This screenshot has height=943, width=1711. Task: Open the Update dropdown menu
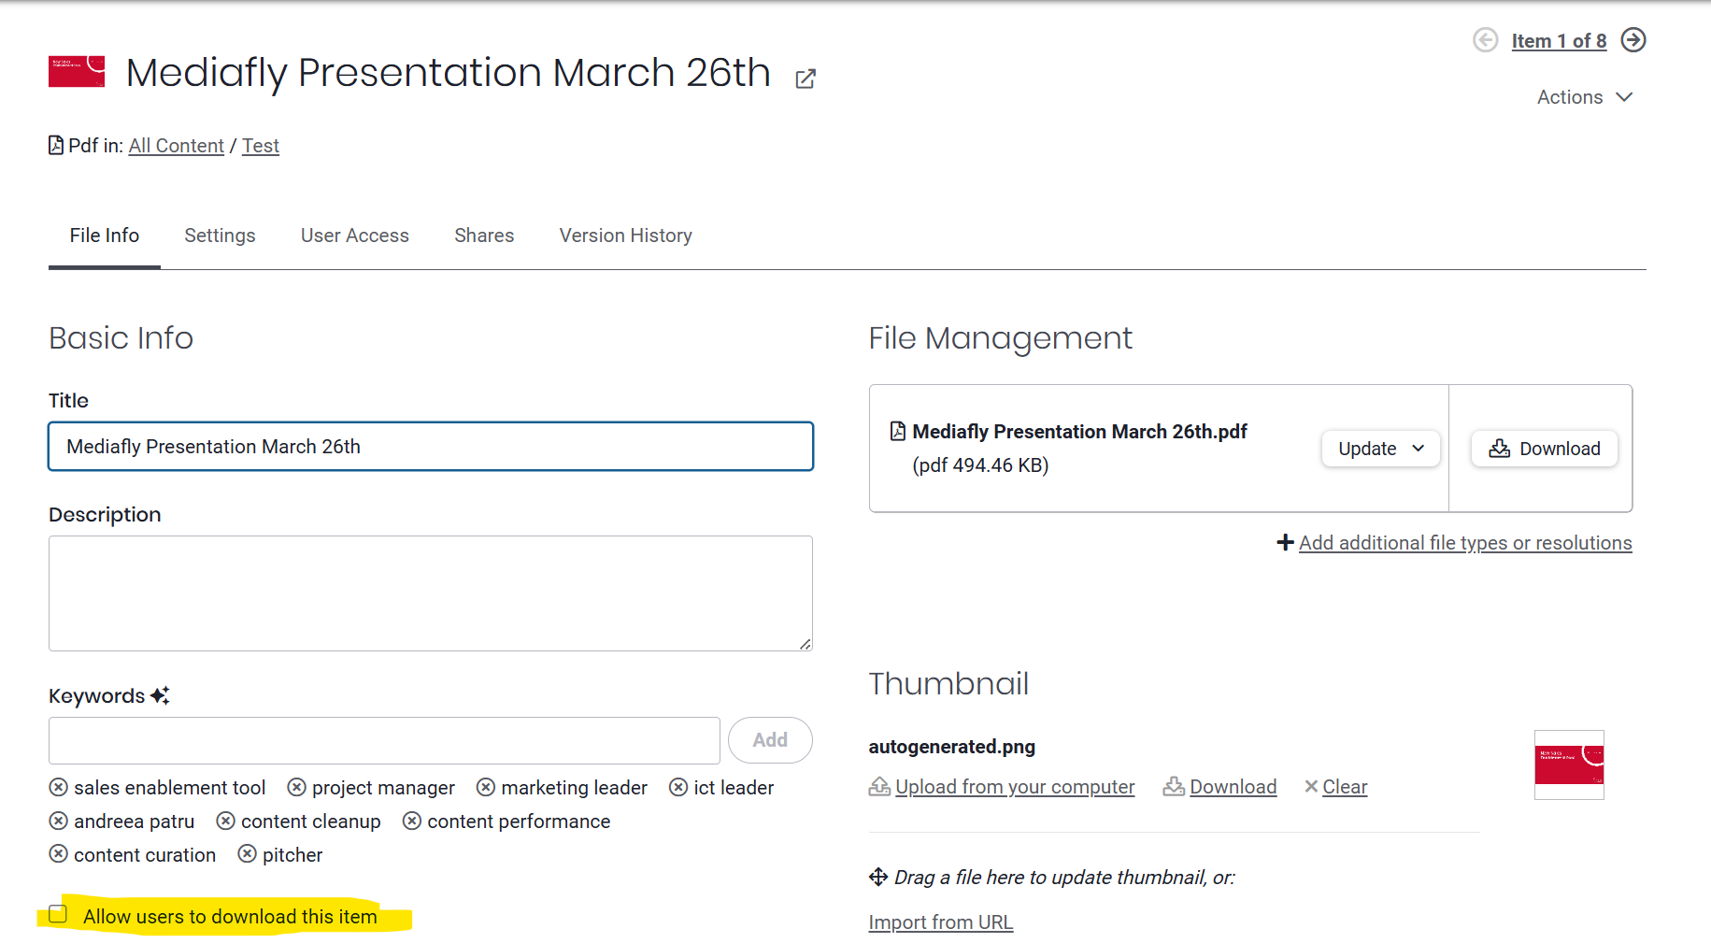coord(1381,449)
